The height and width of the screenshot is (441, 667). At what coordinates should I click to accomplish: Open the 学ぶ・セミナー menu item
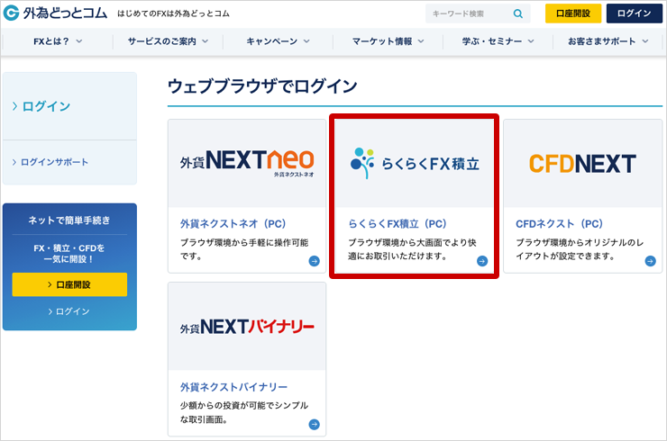coord(498,41)
